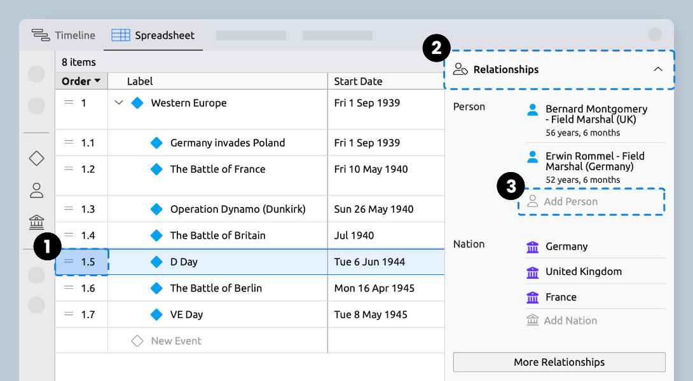
Task: Select the Germany invades Poland label
Action: (228, 143)
